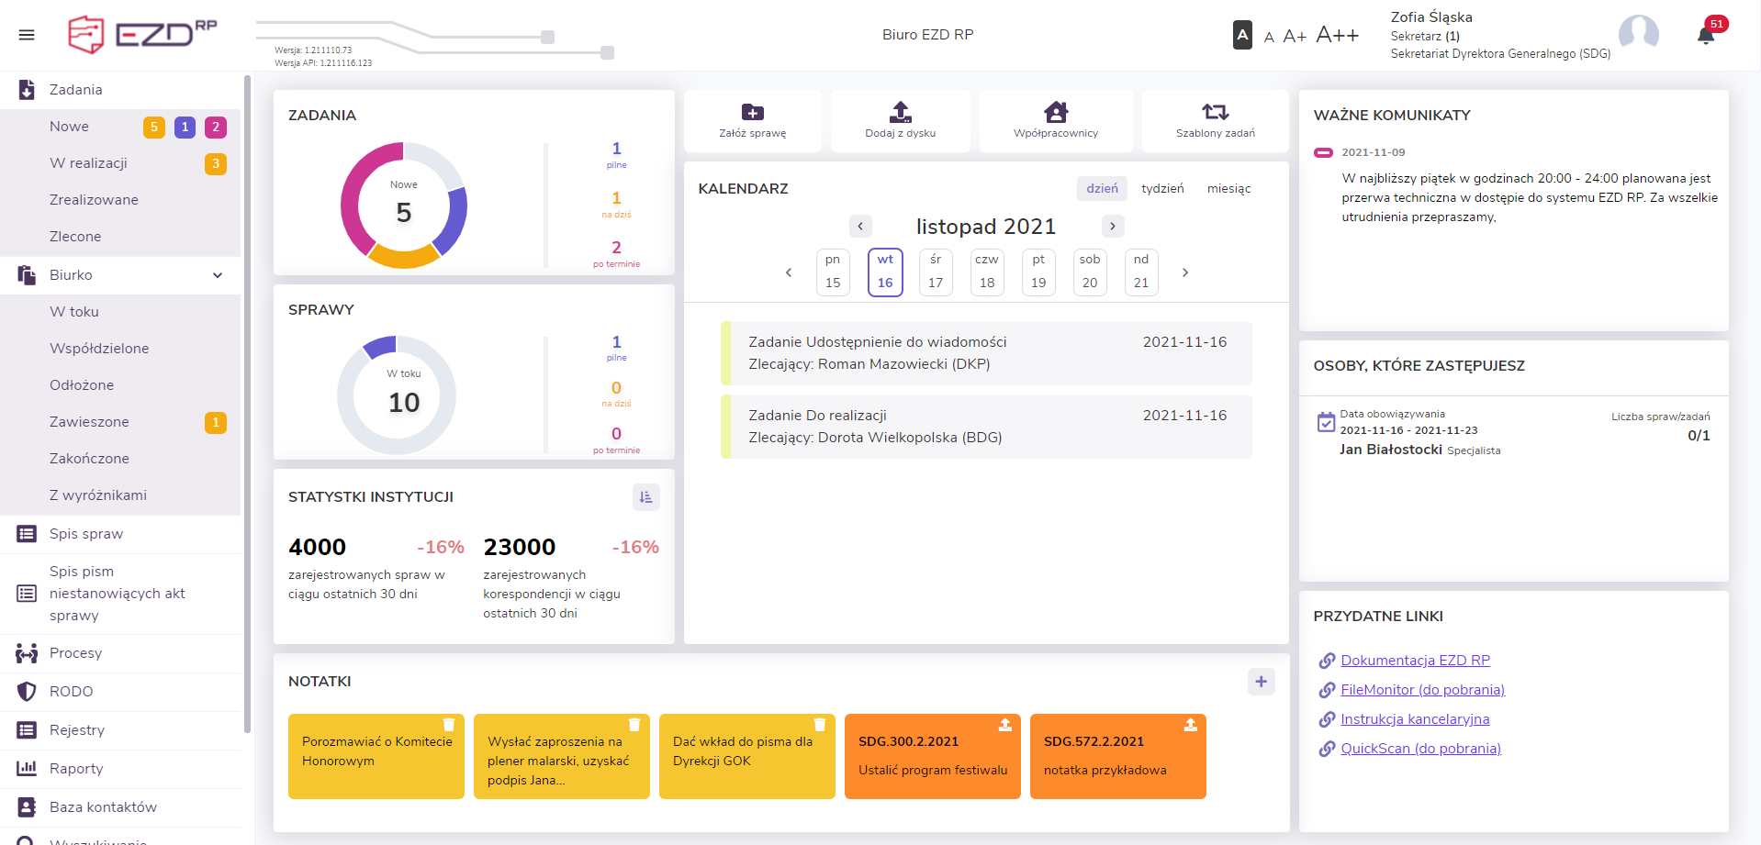
Task: Switch calendar to tydzień view
Action: [1161, 189]
